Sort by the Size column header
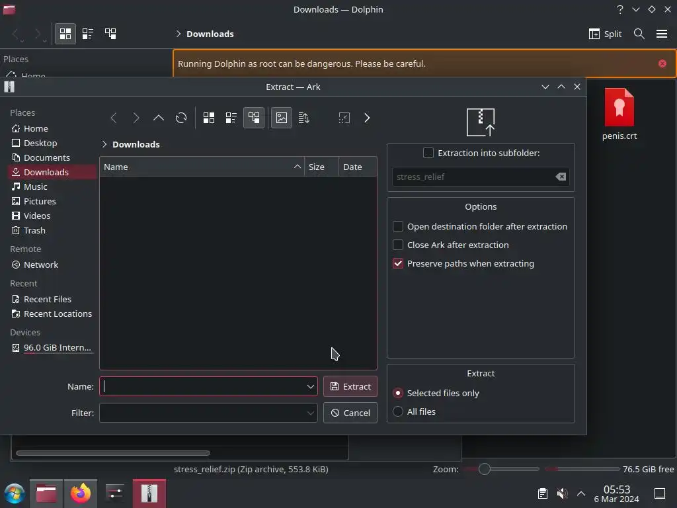The height and width of the screenshot is (508, 677). pyautogui.click(x=321, y=167)
